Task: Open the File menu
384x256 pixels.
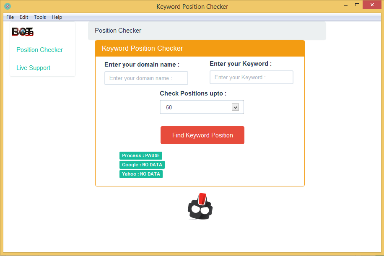Action: [10, 17]
